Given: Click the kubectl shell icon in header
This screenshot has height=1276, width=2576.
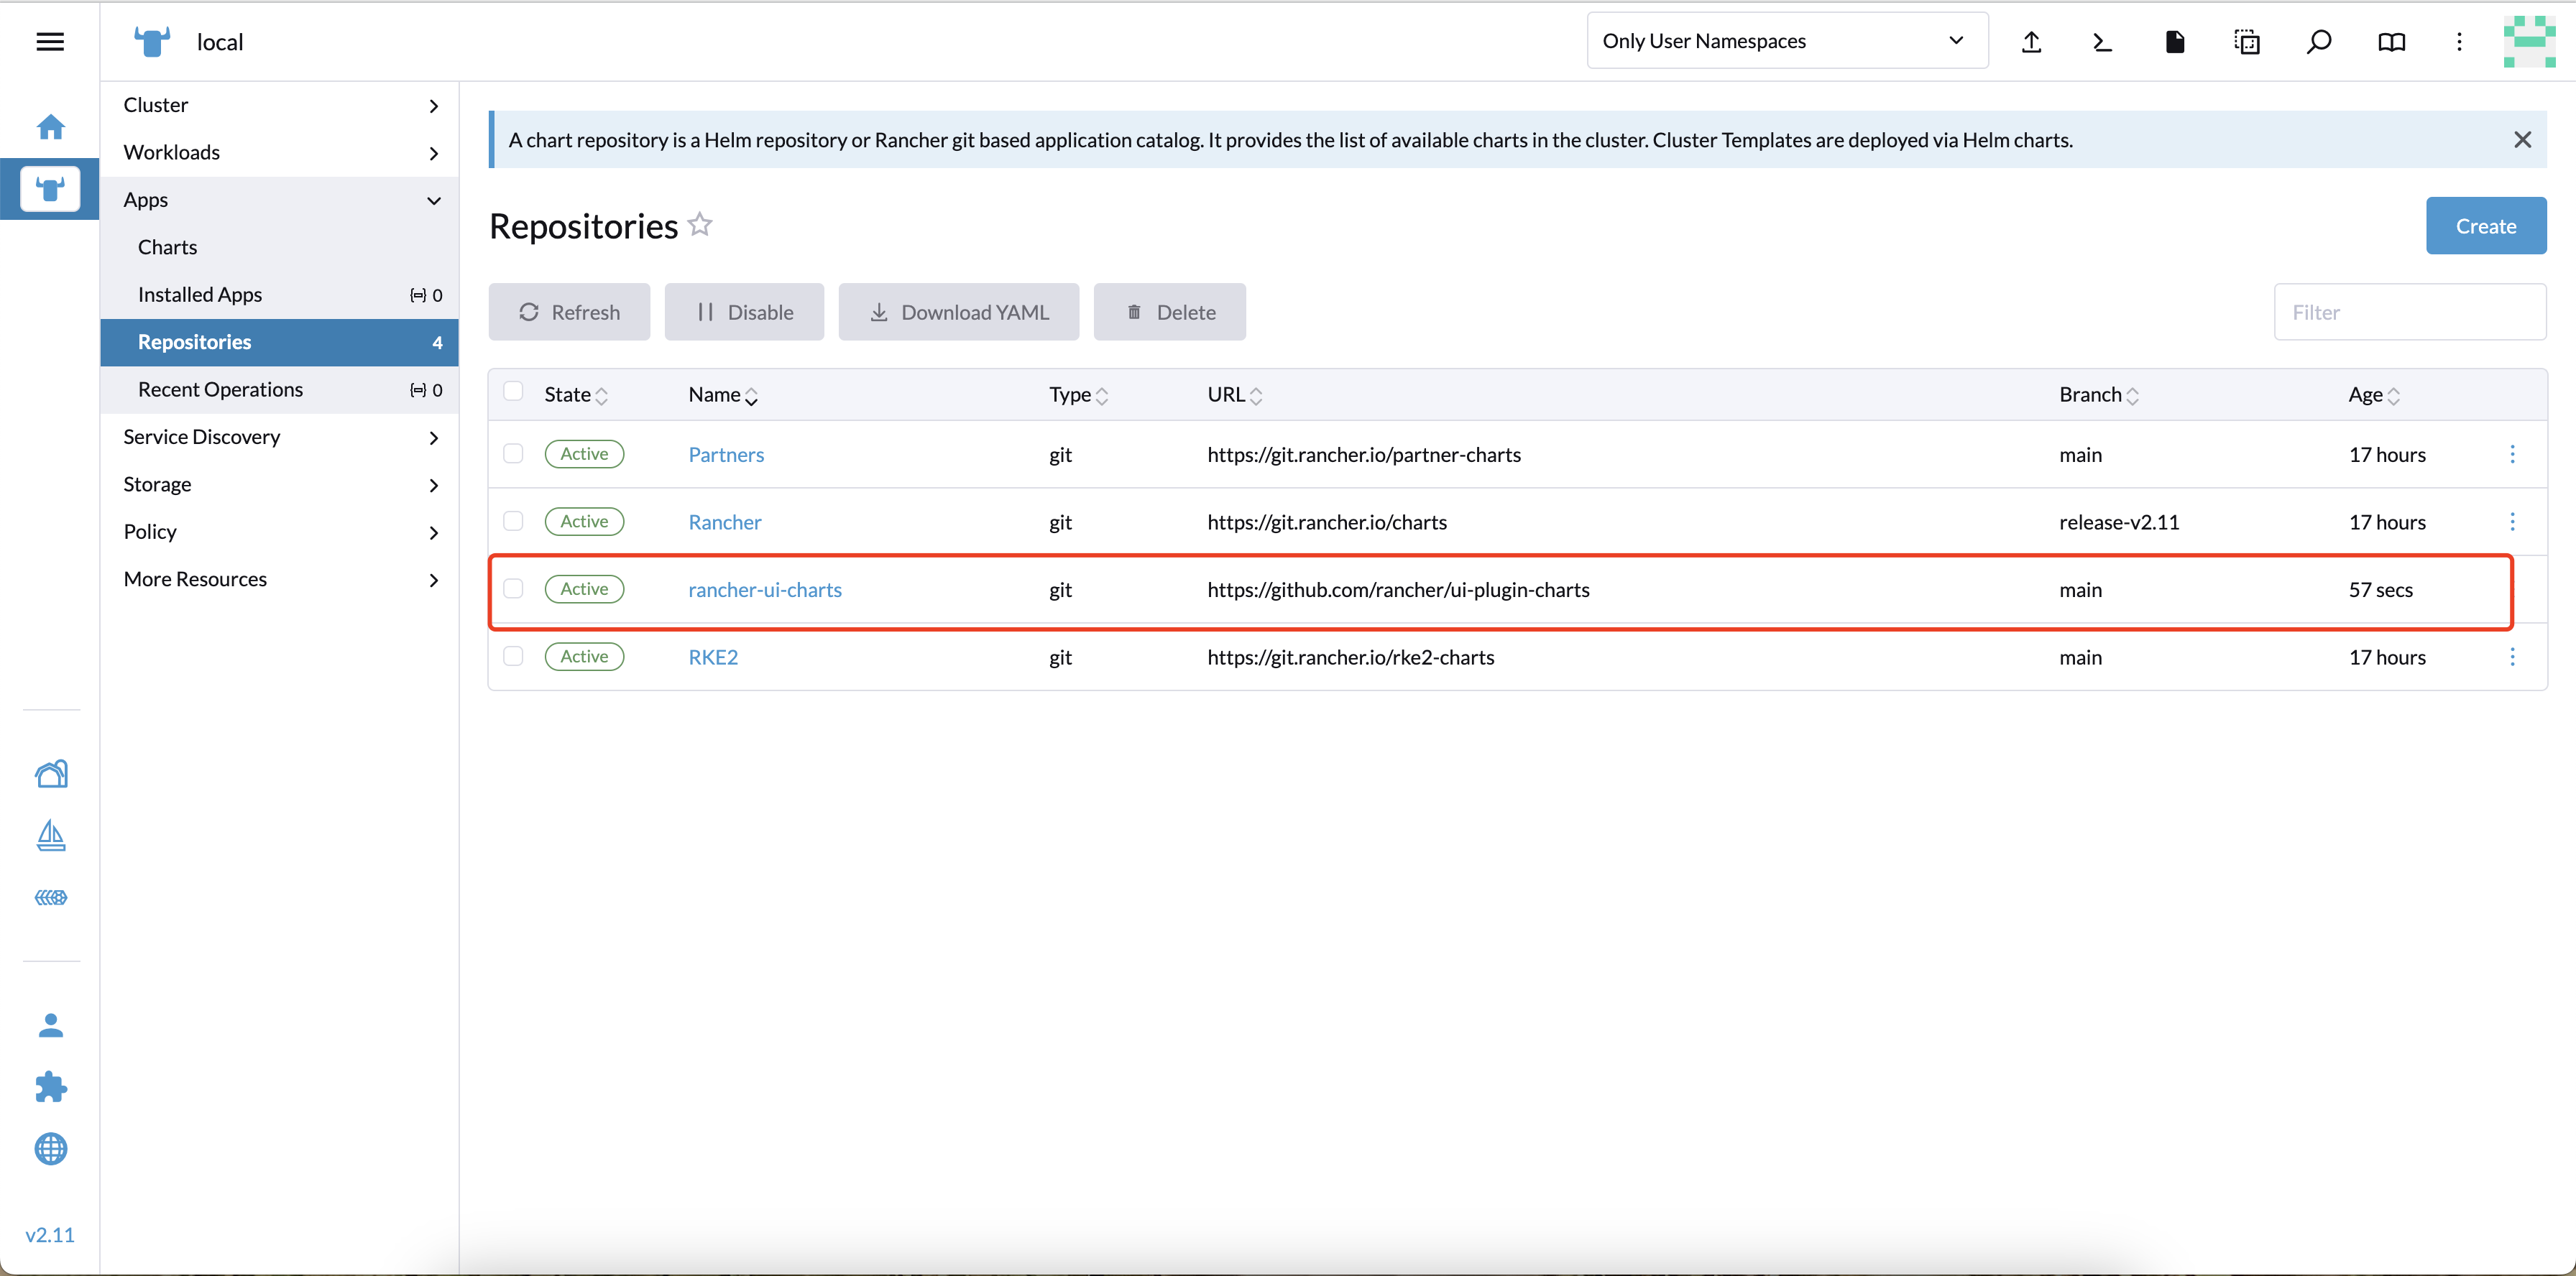Looking at the screenshot, I should (2102, 42).
